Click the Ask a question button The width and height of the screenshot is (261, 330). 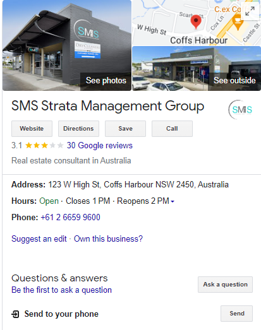225,285
